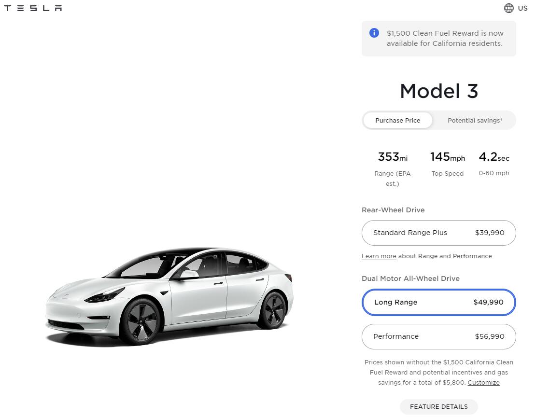Click the 4.2 sec acceleration stat

[x=493, y=157]
